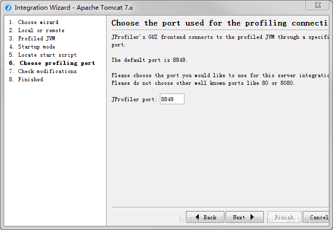Click the greyed-out Finish button
This screenshot has height=230, width=333.
point(284,217)
